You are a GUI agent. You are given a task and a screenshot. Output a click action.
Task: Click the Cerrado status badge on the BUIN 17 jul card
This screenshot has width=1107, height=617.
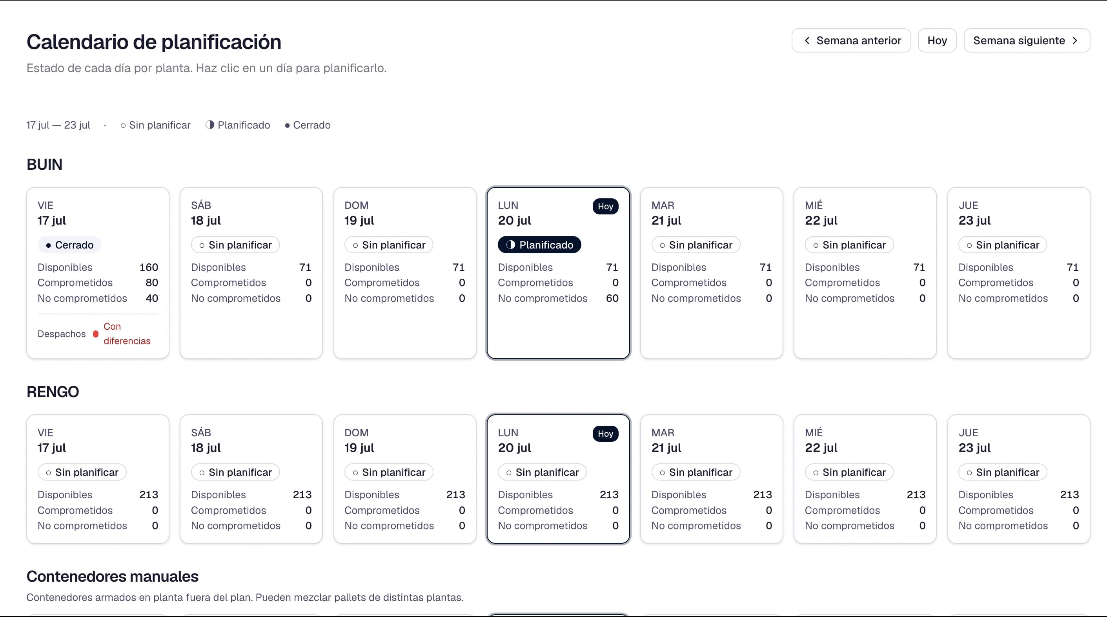(x=69, y=245)
